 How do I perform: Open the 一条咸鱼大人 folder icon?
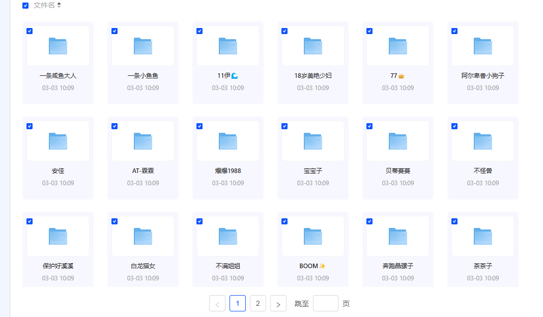[x=58, y=46]
